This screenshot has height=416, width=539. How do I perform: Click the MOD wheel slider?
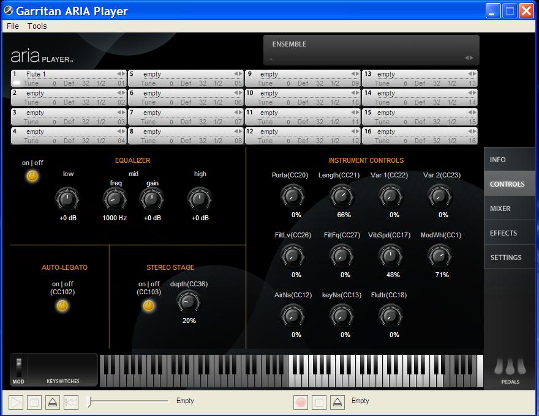click(18, 367)
